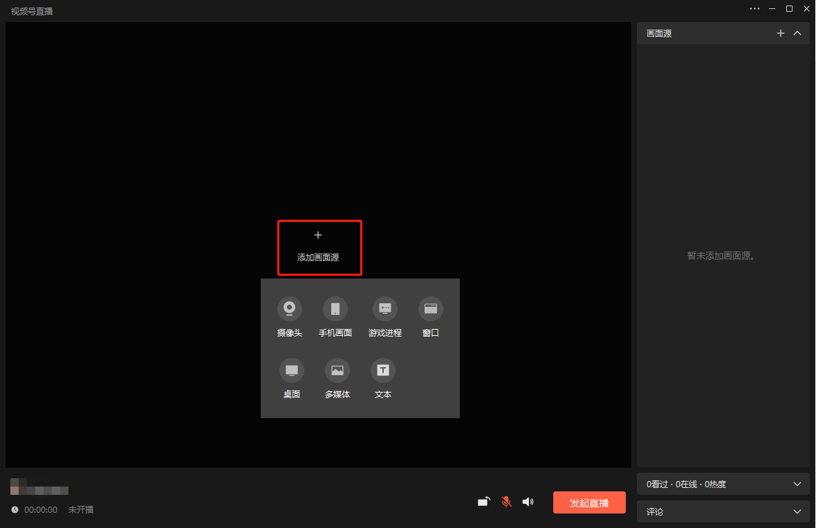The width and height of the screenshot is (816, 528).
Task: Select the 摄像头 camera source icon
Action: point(289,308)
